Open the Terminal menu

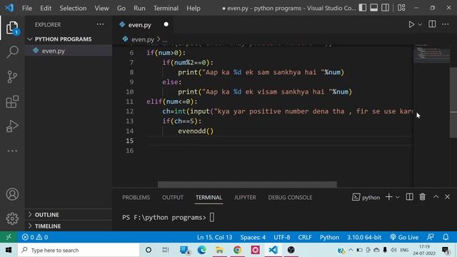[166, 8]
